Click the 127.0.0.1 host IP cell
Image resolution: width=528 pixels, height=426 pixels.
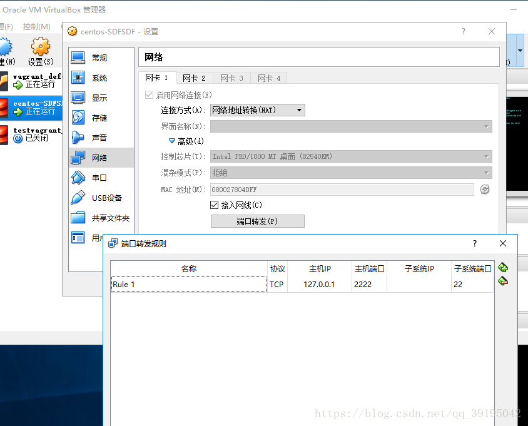319,284
